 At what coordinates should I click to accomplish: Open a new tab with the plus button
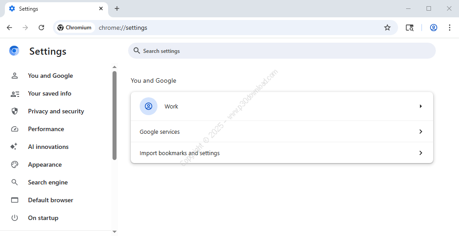click(117, 8)
